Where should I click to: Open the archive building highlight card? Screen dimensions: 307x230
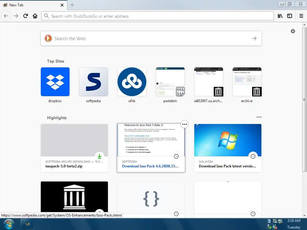point(74,197)
